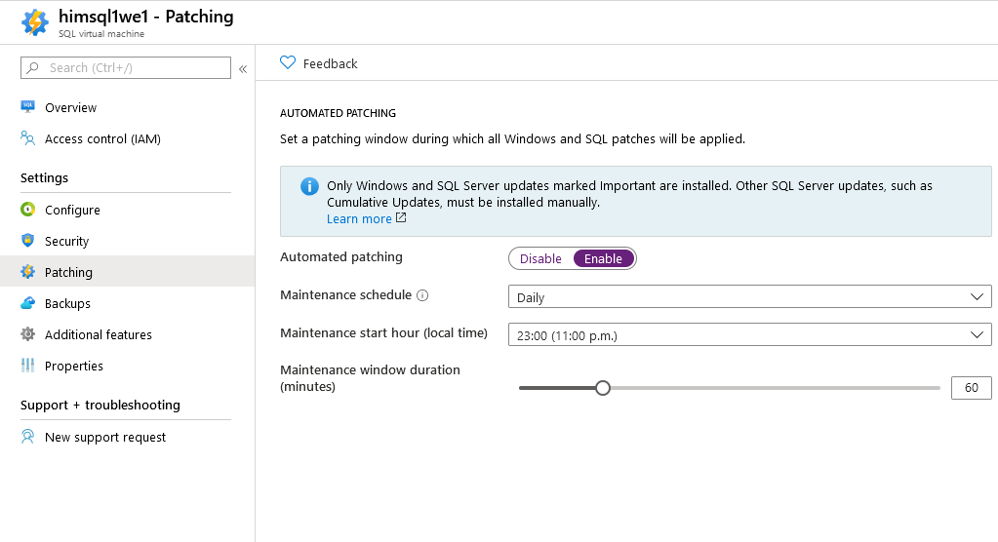Click the Additional features gear icon
Screen dimensions: 998x542
click(27, 334)
